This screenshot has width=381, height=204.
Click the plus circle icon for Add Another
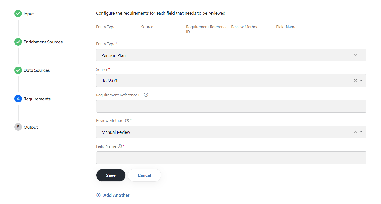click(98, 195)
